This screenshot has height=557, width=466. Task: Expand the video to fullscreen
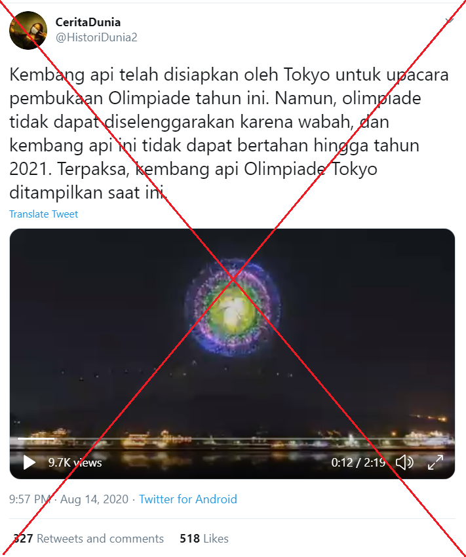435,462
